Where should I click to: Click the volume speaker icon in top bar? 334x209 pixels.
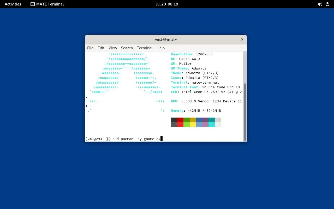pos(320,4)
